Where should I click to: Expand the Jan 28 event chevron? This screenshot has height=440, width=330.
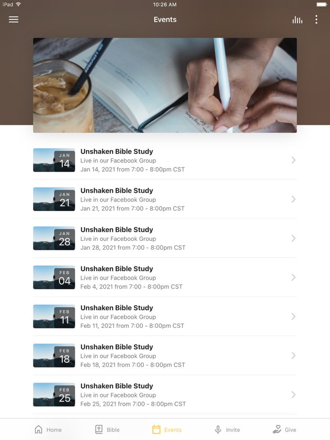294,238
